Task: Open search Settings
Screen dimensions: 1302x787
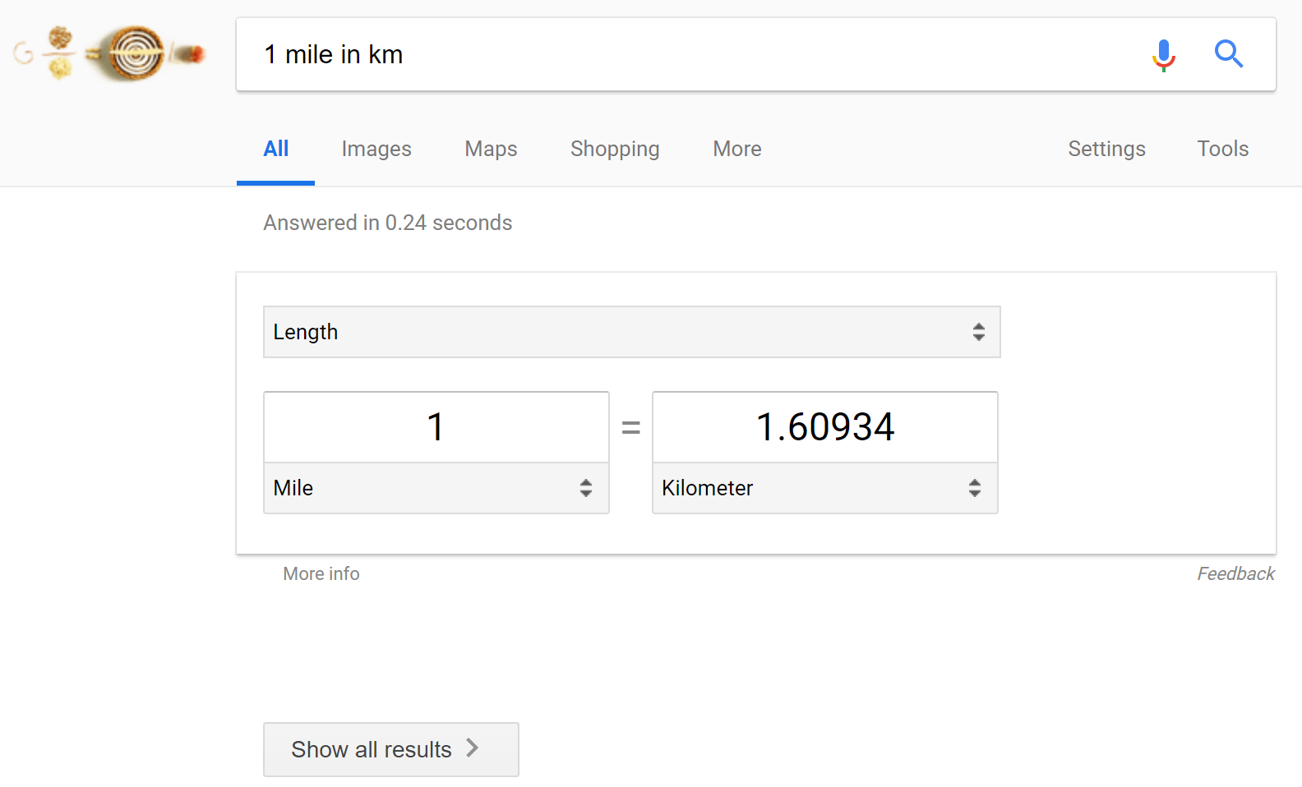Action: click(1106, 149)
